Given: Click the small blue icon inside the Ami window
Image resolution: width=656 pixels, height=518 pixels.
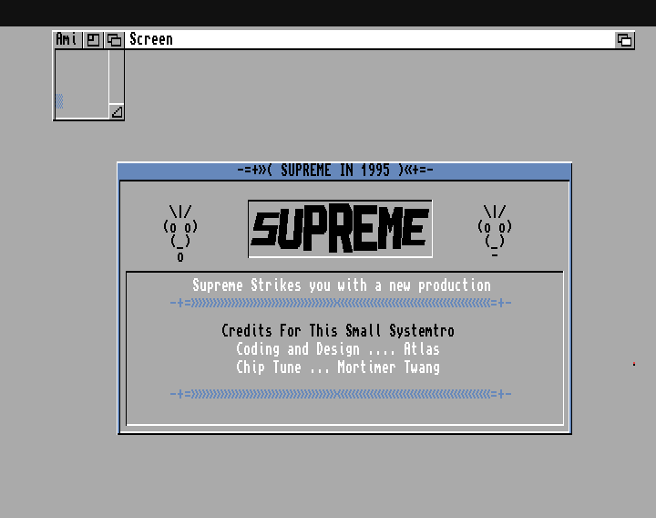Looking at the screenshot, I should [60, 101].
